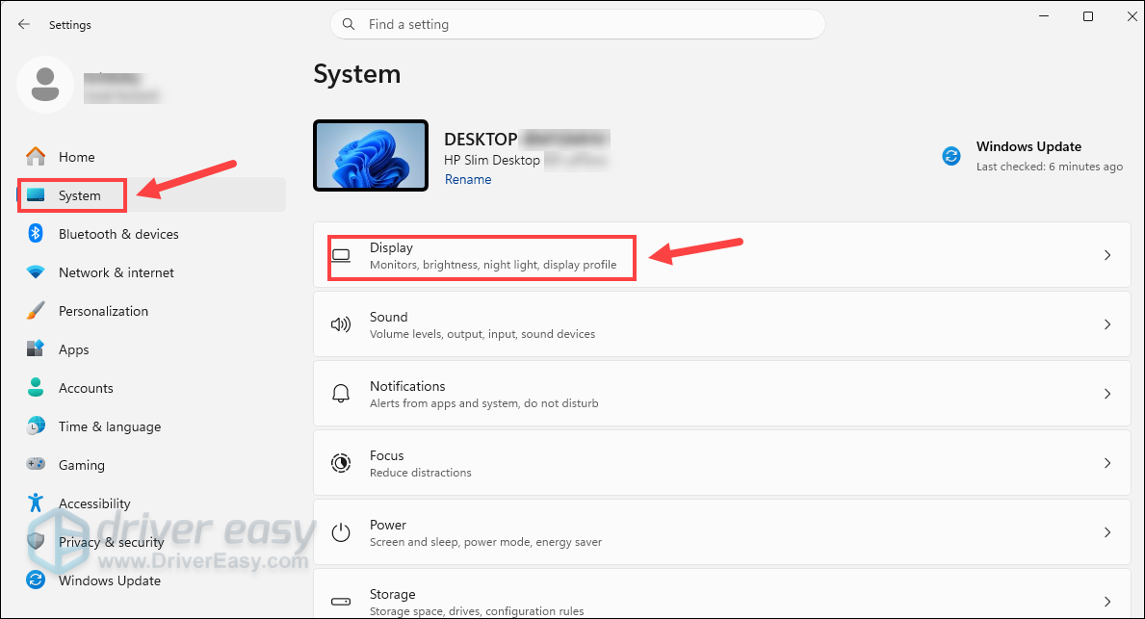Click the Windows Update sync icon at top right
The width and height of the screenshot is (1145, 619).
(x=950, y=156)
